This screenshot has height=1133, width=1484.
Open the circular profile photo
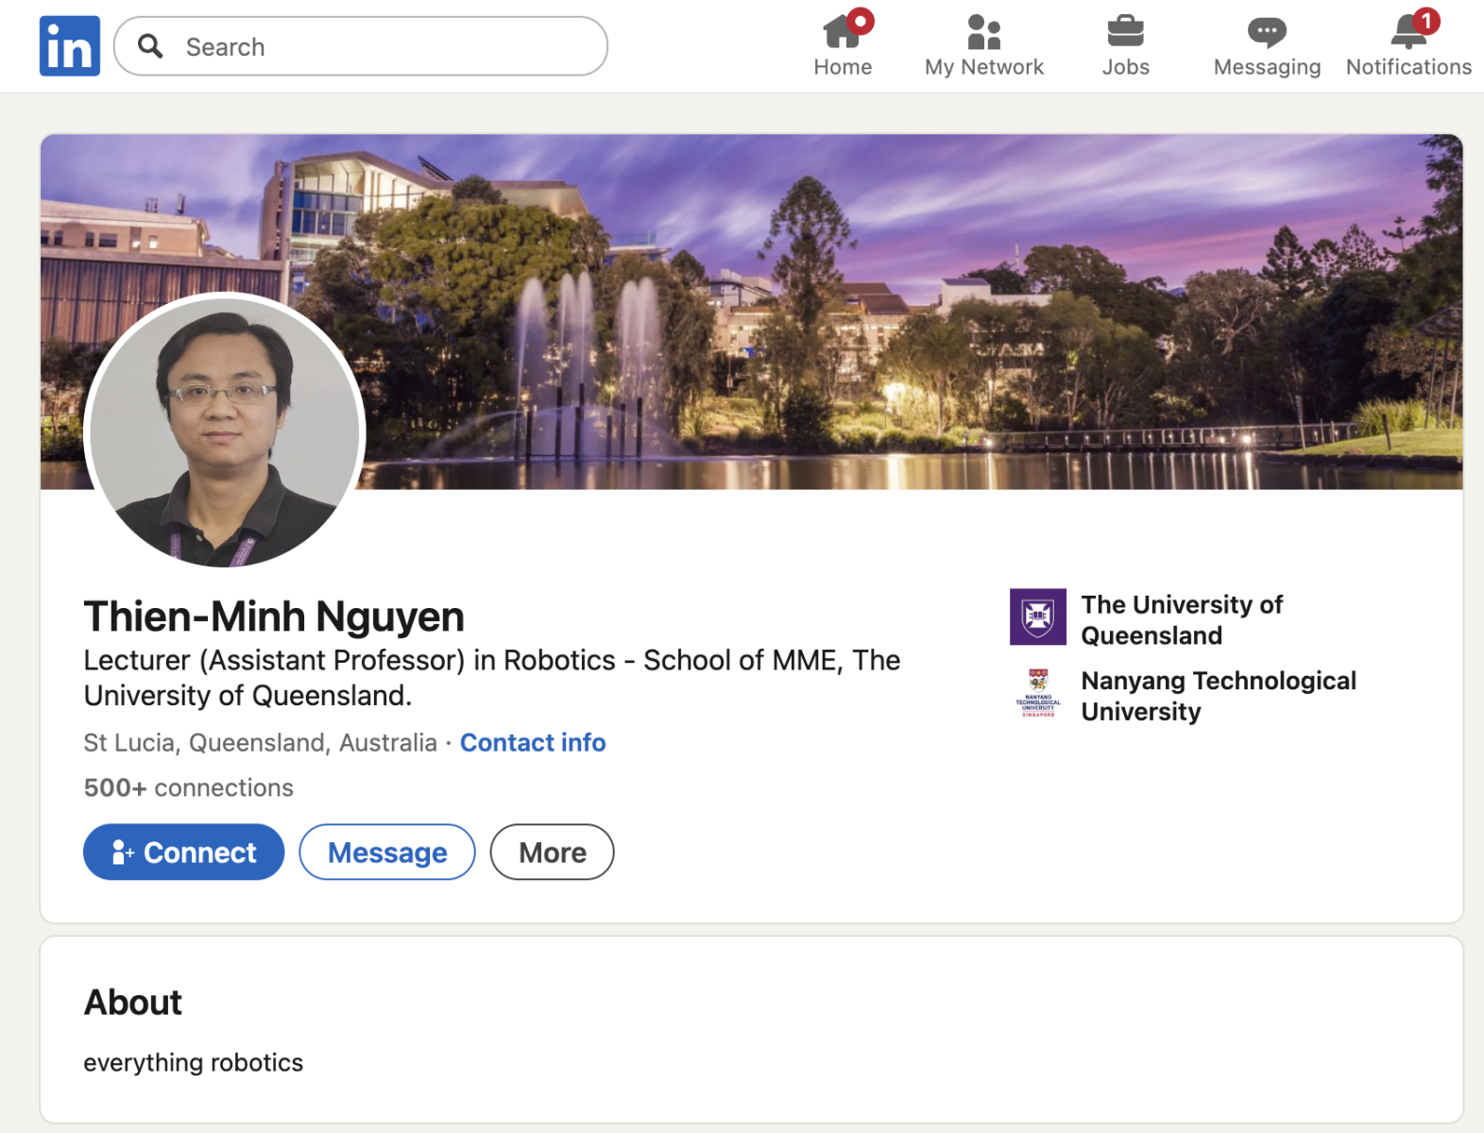click(x=225, y=431)
